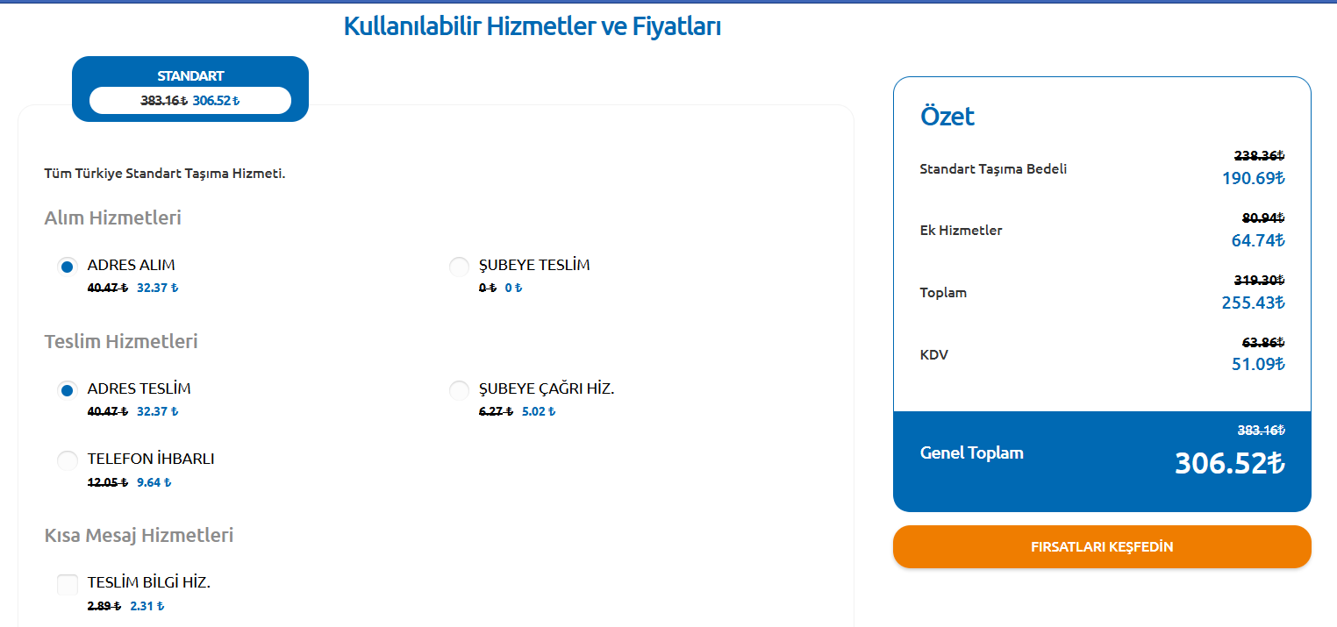Pick the ŞUBEYE ÇAĞRI HİZ. radio option

[459, 390]
